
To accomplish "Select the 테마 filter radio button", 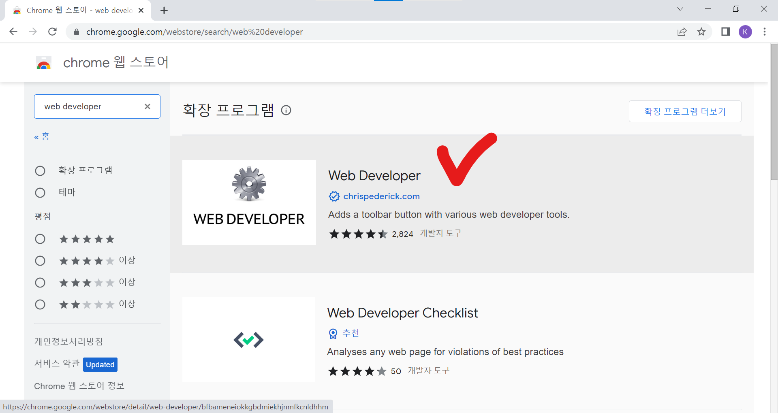I will pos(40,193).
